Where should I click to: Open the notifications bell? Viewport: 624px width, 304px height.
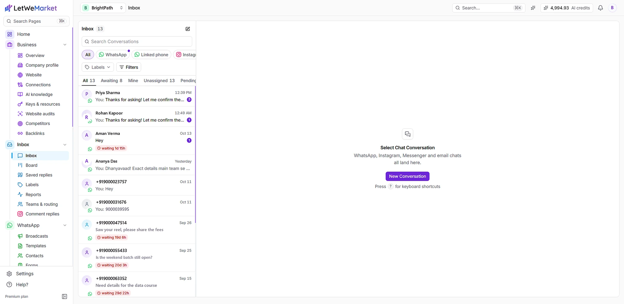[x=600, y=8]
